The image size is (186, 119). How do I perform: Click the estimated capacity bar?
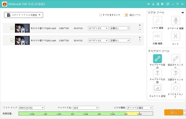[86, 113]
